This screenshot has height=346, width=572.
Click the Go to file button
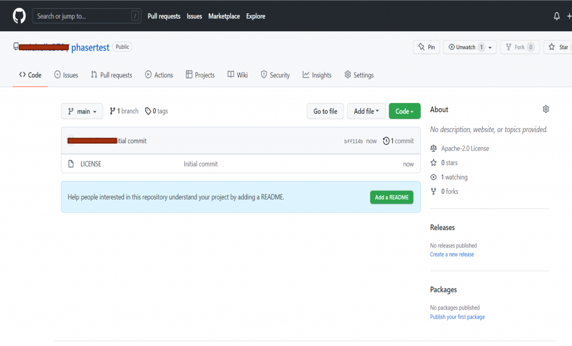(326, 111)
